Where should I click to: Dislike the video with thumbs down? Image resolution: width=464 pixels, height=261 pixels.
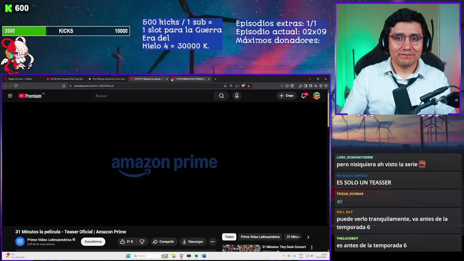(x=142, y=241)
